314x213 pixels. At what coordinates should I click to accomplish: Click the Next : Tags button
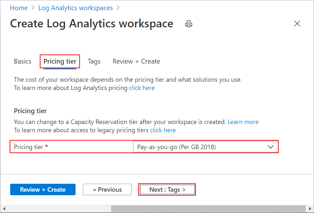pyautogui.click(x=167, y=189)
